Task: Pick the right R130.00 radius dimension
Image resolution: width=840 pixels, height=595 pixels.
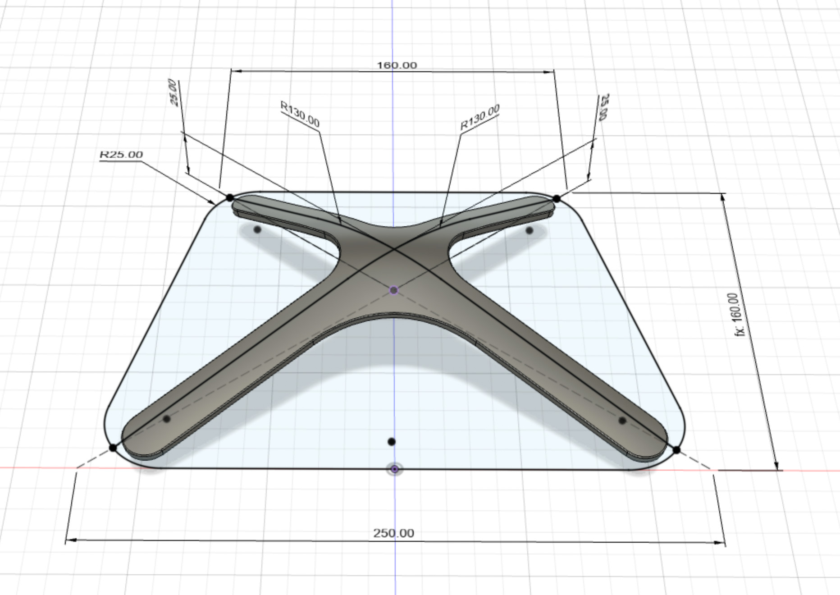Action: pos(480,117)
